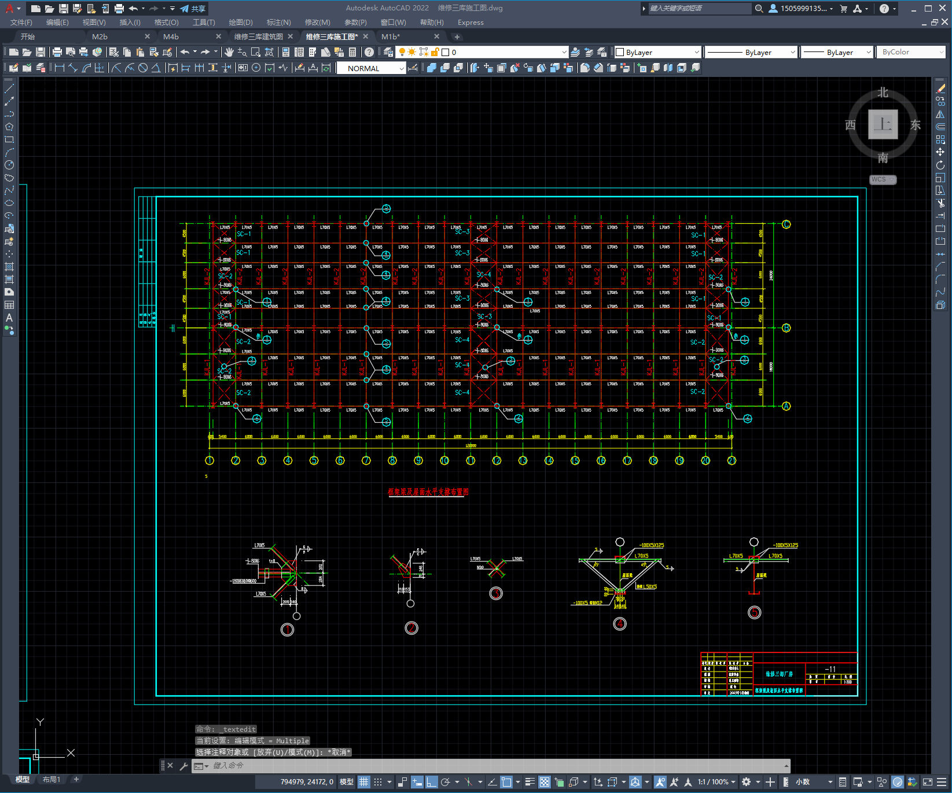
Task: Open the 1:1 / 100% annotation scale dropdown
Action: pyautogui.click(x=716, y=782)
